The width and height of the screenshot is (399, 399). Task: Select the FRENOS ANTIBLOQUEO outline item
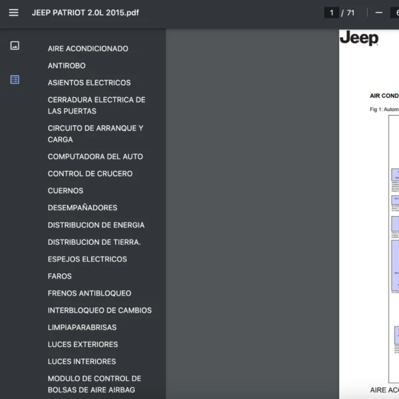click(89, 293)
